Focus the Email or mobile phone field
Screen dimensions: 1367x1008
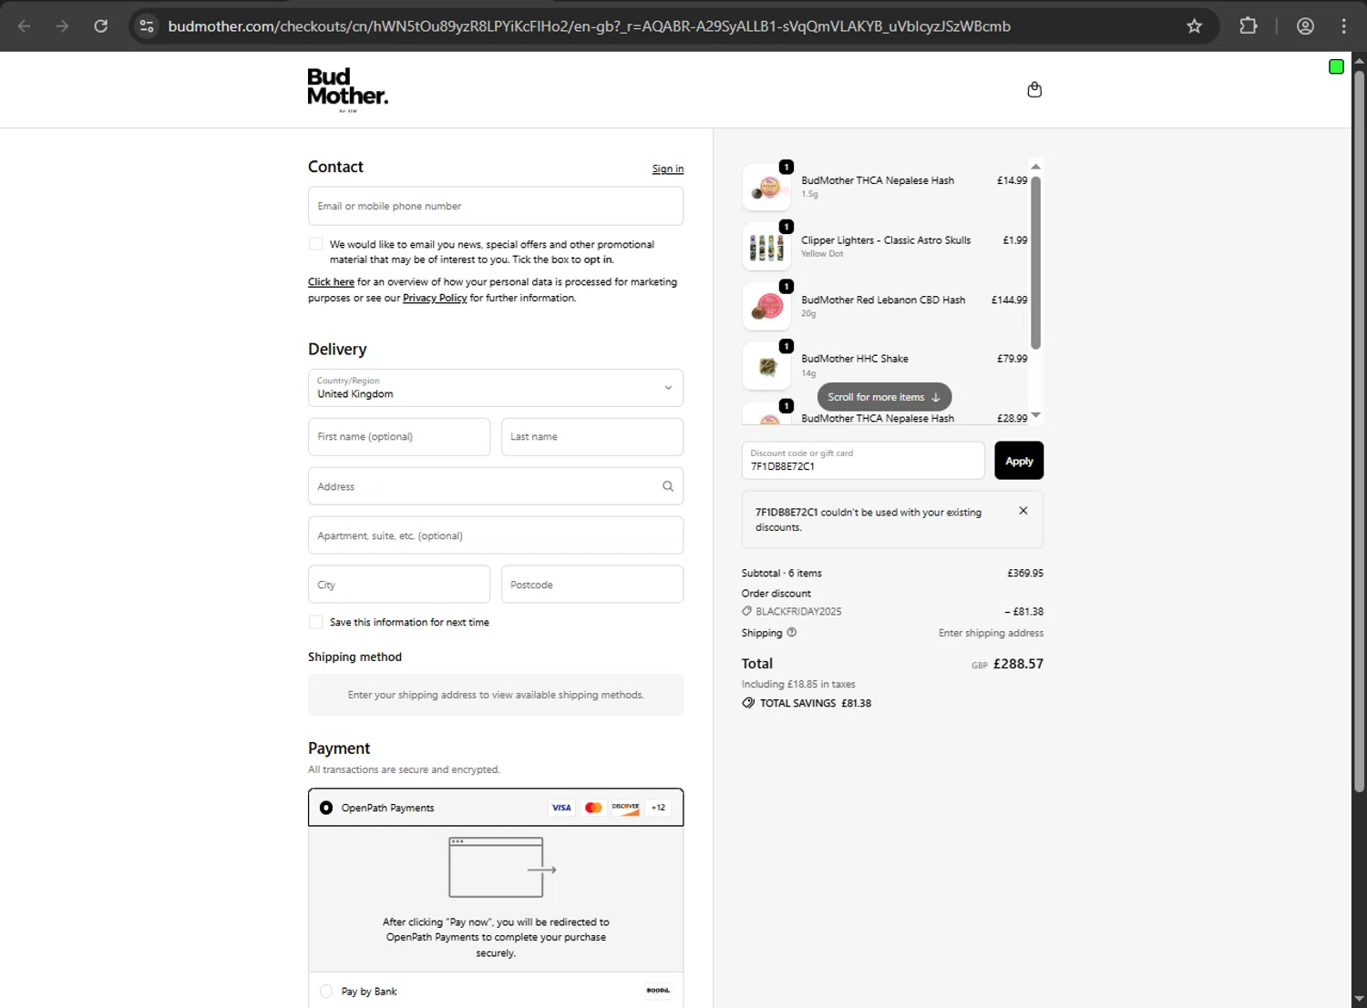coord(496,206)
